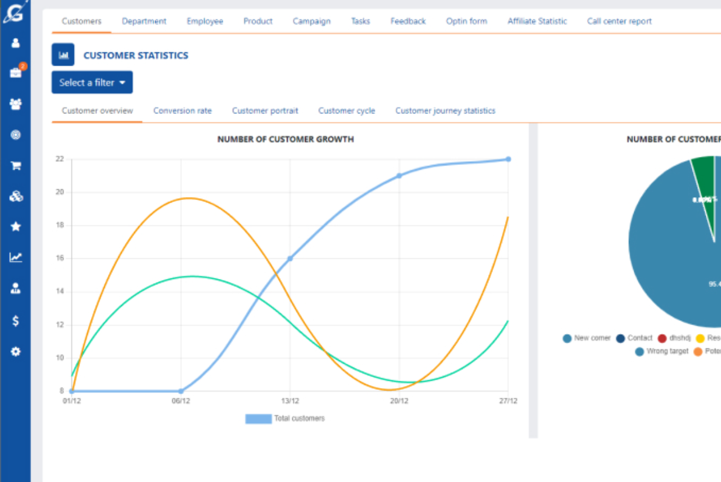Click the dollar sign icon in the sidebar

[16, 320]
